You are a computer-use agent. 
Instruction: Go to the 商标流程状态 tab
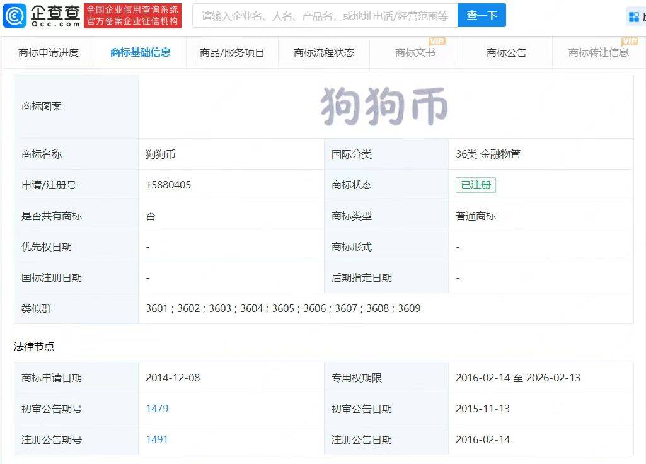click(324, 53)
